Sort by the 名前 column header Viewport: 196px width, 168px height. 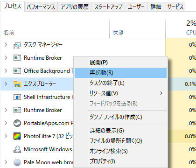click(x=55, y=28)
